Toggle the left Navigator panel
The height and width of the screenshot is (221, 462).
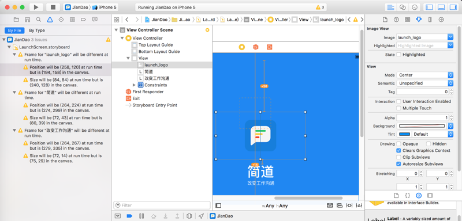tap(429, 7)
